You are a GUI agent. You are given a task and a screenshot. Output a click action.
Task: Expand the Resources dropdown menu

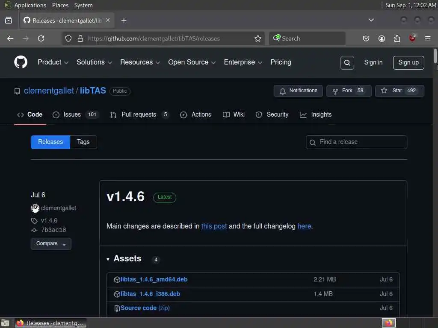pos(140,62)
